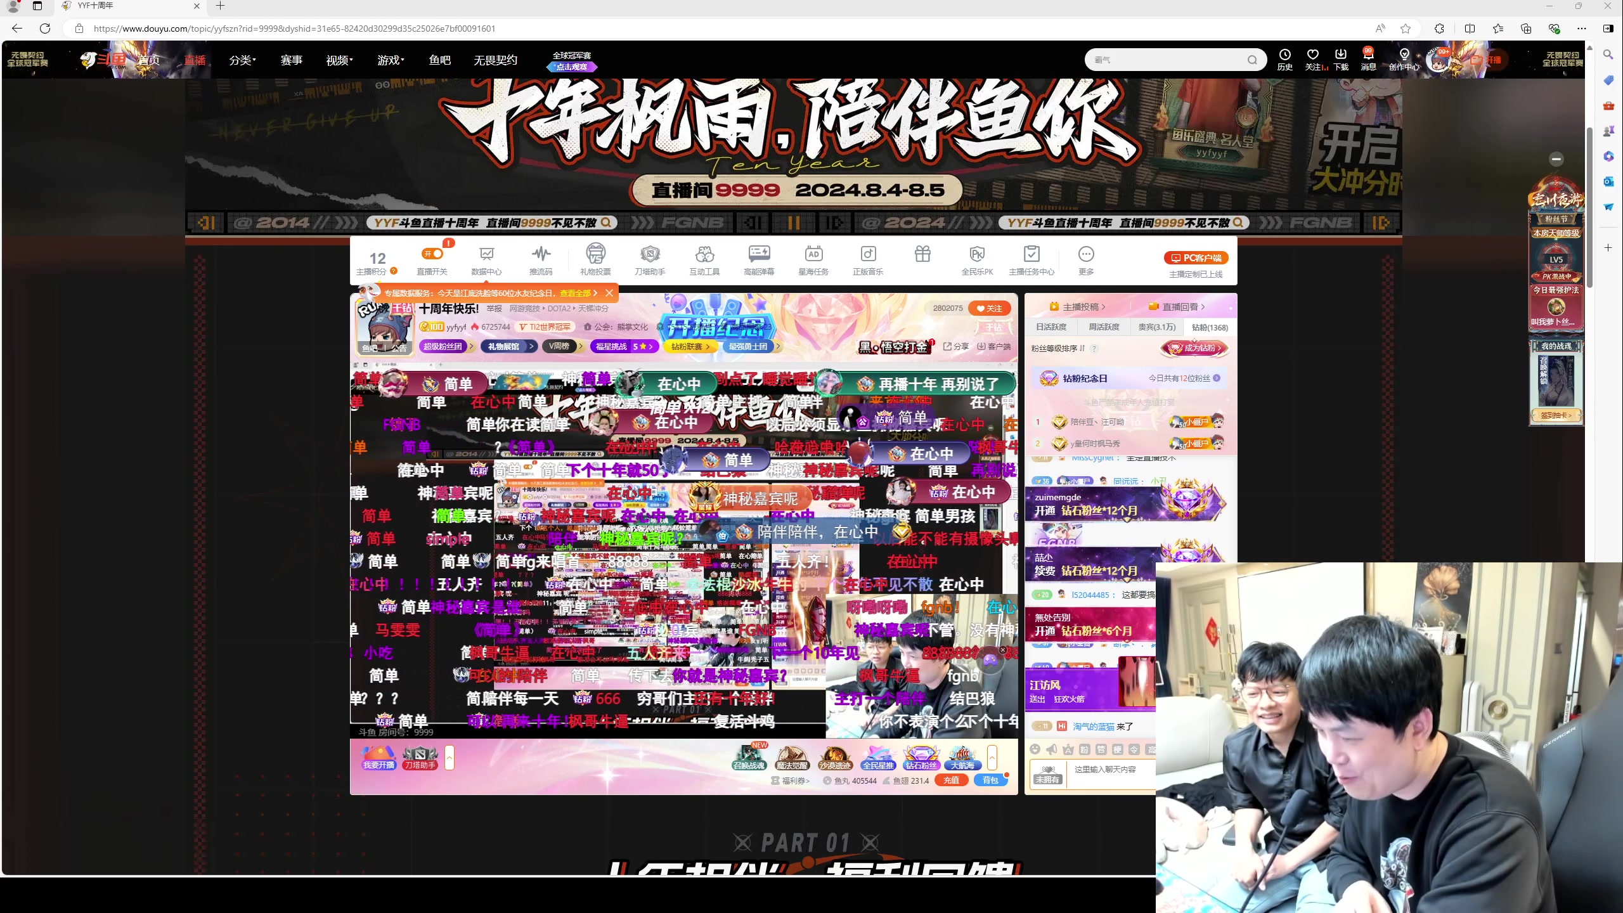Click the 客户端 download icon

(x=994, y=346)
